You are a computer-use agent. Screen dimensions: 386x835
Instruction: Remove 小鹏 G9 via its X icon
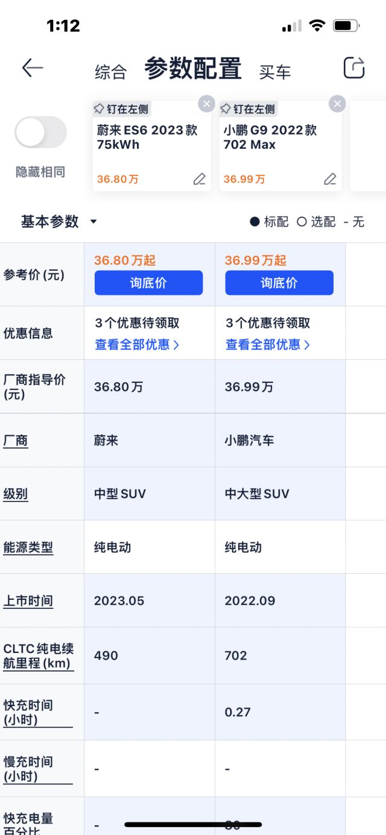click(337, 104)
